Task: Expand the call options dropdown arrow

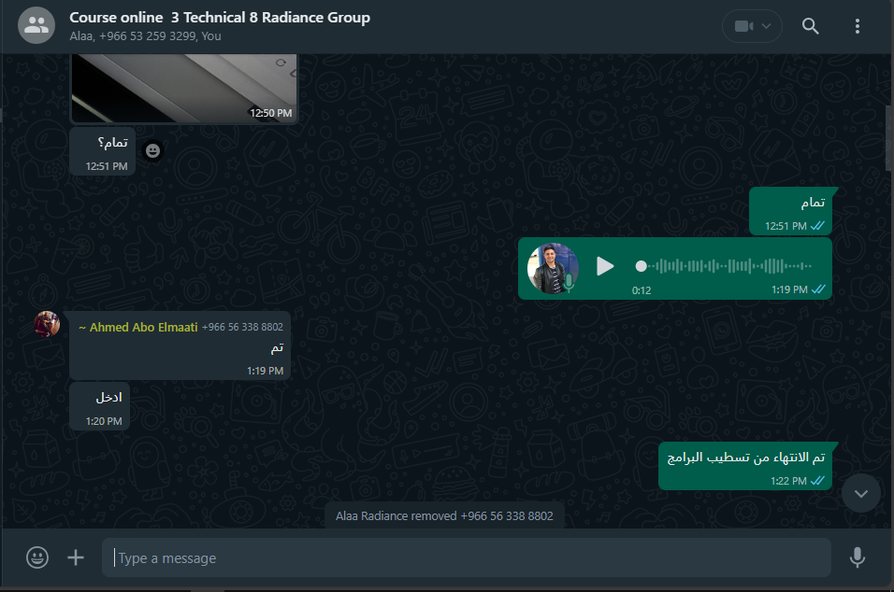Action: [766, 26]
